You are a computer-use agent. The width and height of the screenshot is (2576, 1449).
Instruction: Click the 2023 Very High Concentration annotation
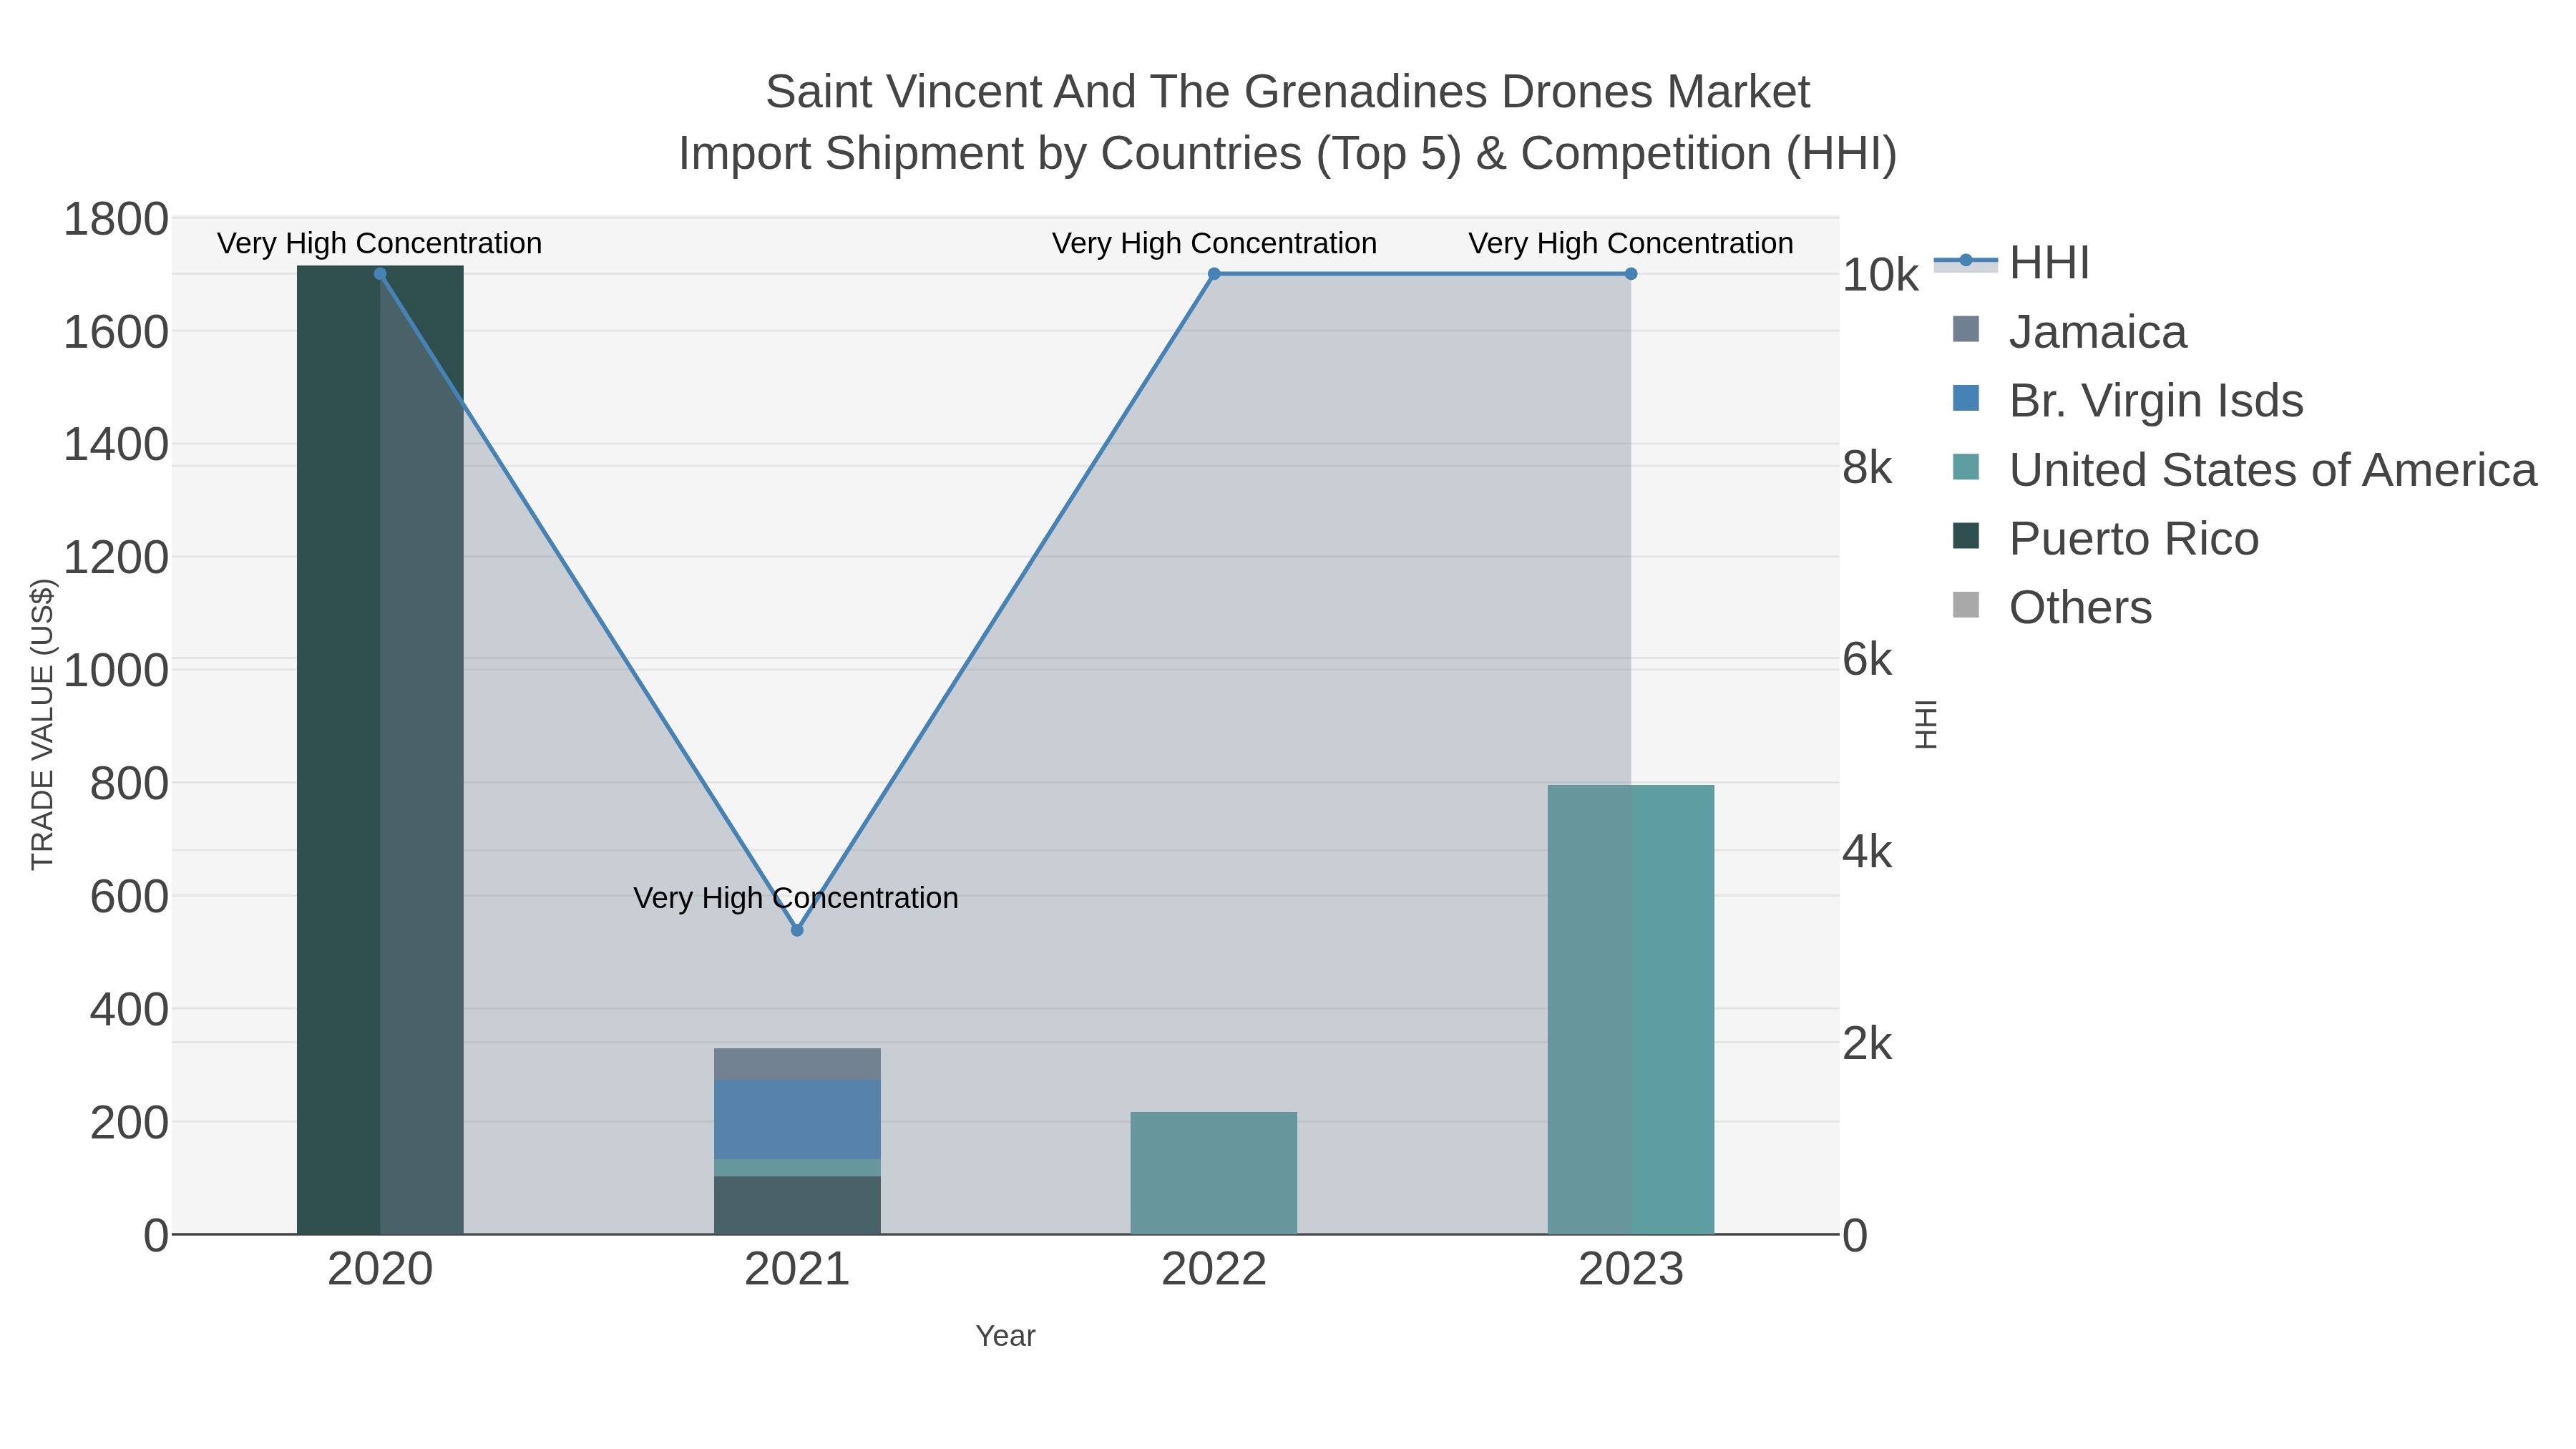[x=1631, y=243]
